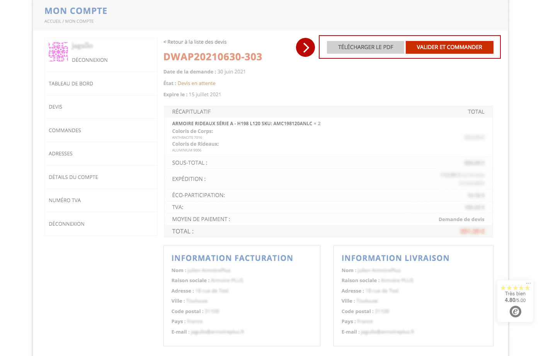Screen dimensions: 541x356
Task: Click the 4.80/5.00 rating score
Action: click(x=515, y=300)
